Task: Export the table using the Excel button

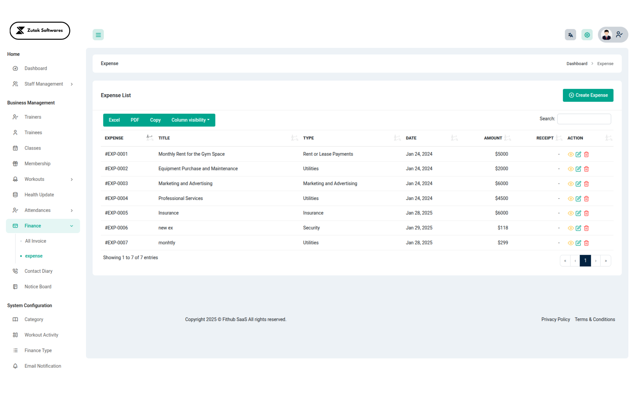Action: 114,120
